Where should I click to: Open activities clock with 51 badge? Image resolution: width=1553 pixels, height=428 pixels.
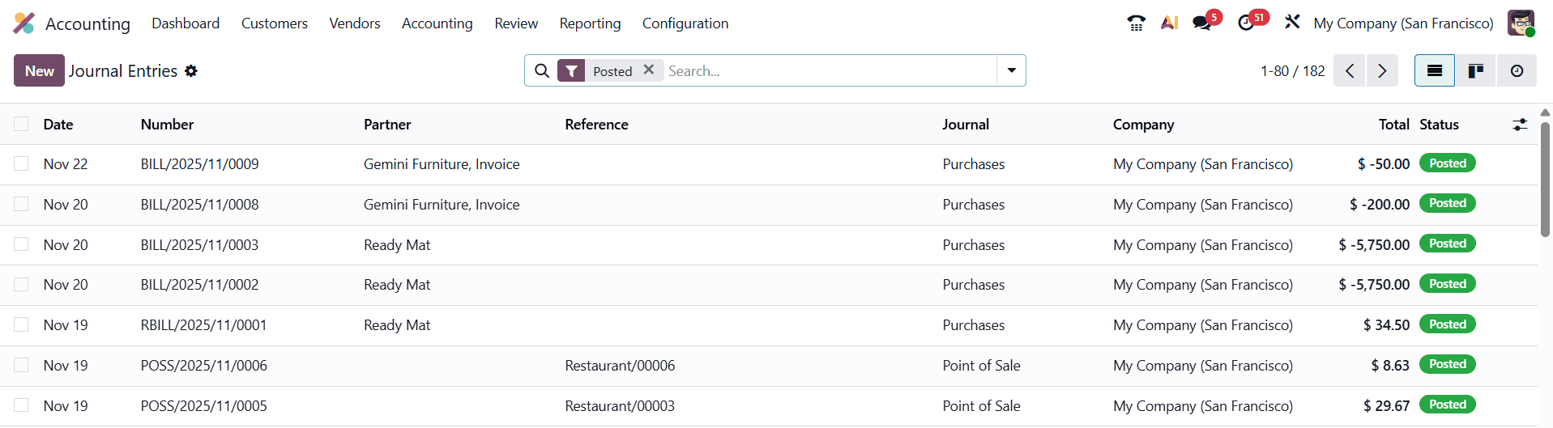[x=1248, y=23]
